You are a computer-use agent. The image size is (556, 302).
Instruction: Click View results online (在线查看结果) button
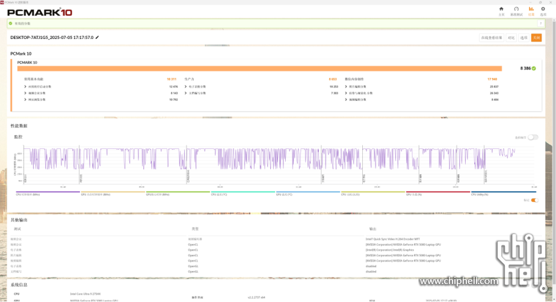(492, 38)
